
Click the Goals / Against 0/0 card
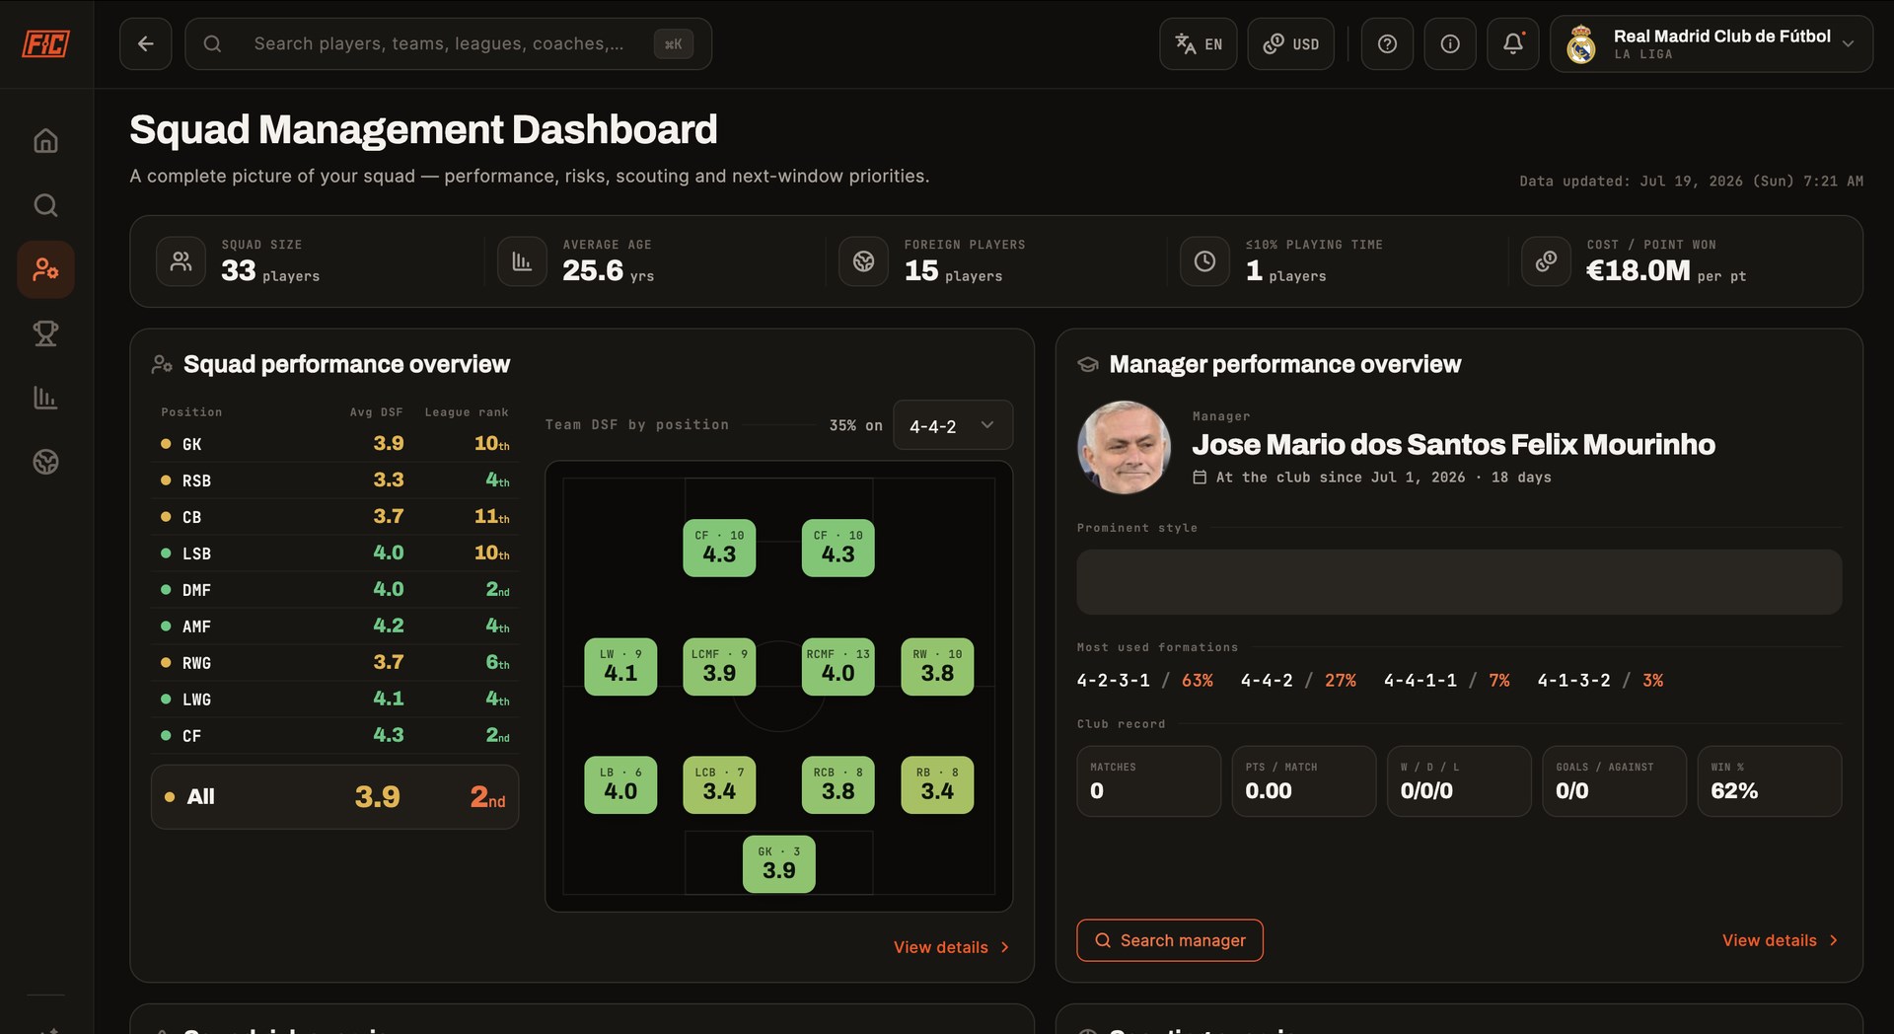click(x=1615, y=781)
